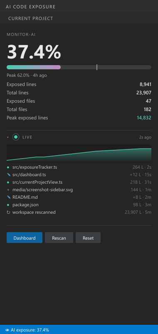
Task: Click the green dot beside src/exposureTracker.ts
Action: 8,167
